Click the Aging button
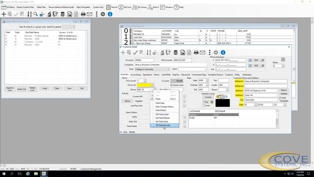 [127, 101]
